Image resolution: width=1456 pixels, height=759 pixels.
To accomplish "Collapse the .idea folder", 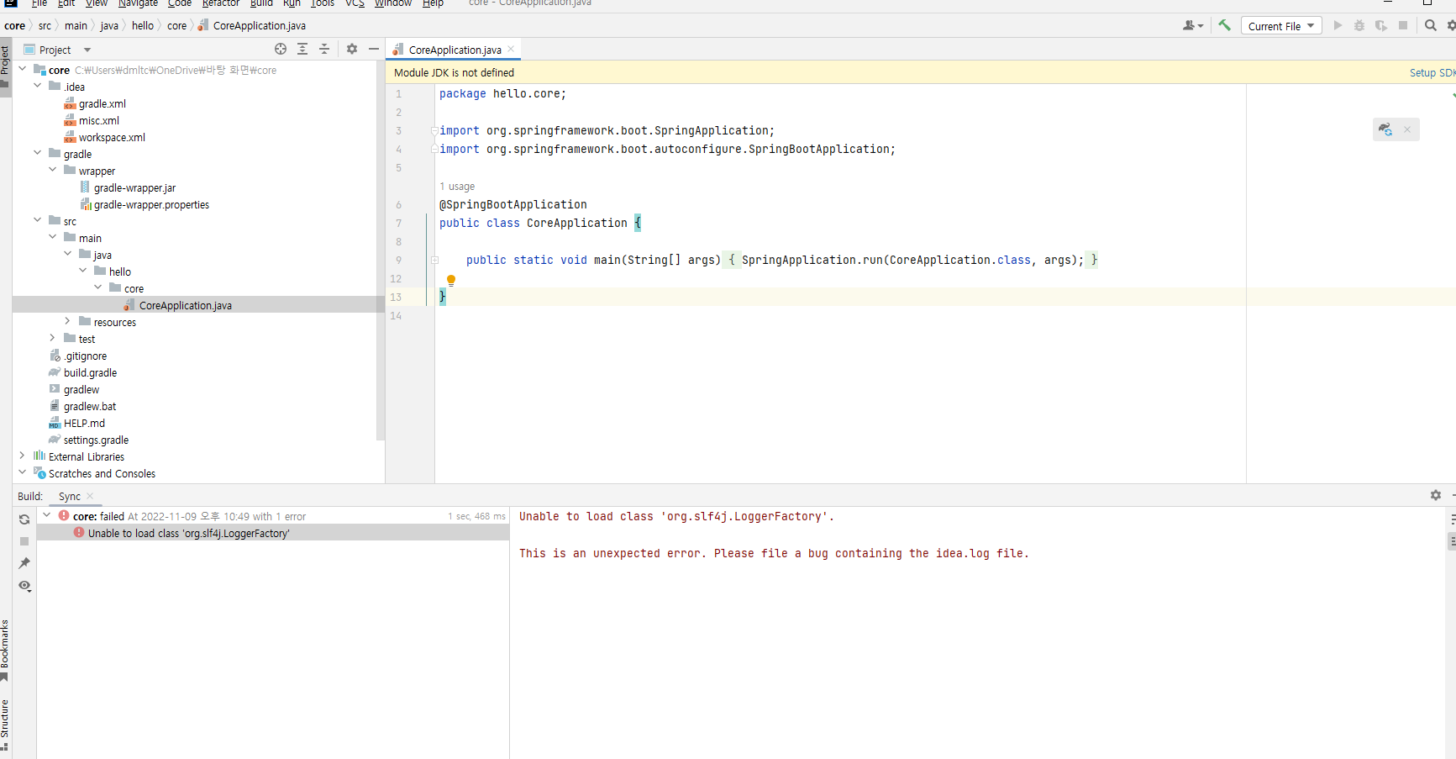I will click(38, 87).
